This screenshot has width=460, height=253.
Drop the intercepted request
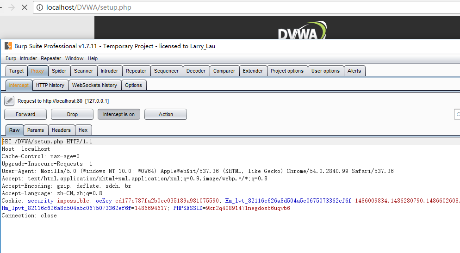(72, 114)
